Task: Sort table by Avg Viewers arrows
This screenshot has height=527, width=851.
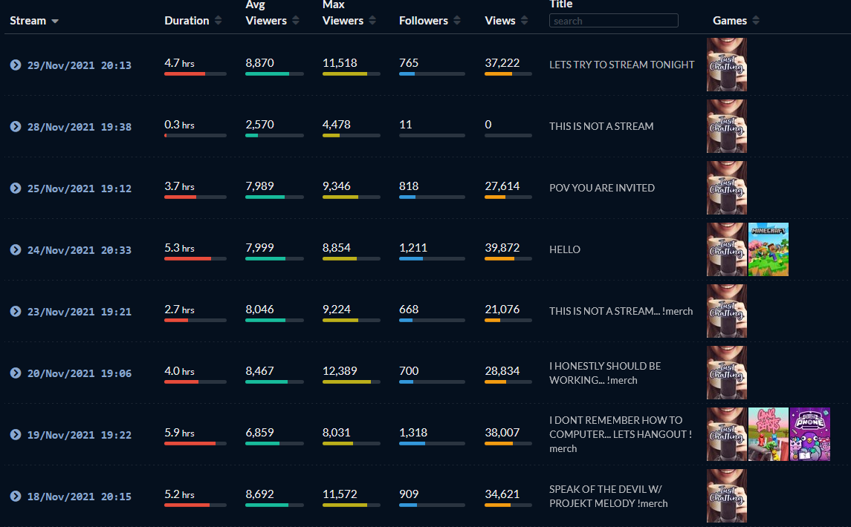Action: pos(296,21)
